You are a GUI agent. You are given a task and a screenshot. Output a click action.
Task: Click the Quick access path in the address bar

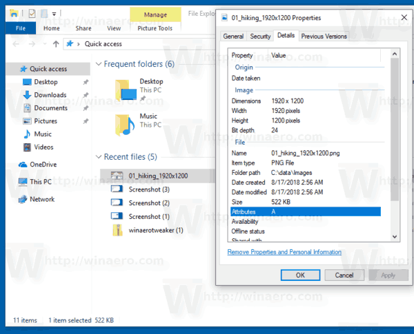[103, 44]
